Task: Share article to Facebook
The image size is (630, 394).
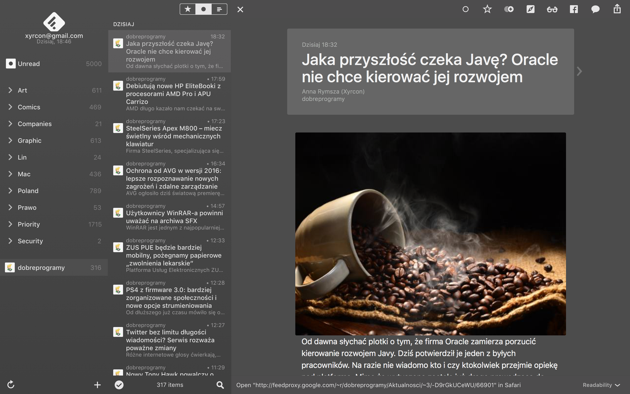Action: (574, 9)
